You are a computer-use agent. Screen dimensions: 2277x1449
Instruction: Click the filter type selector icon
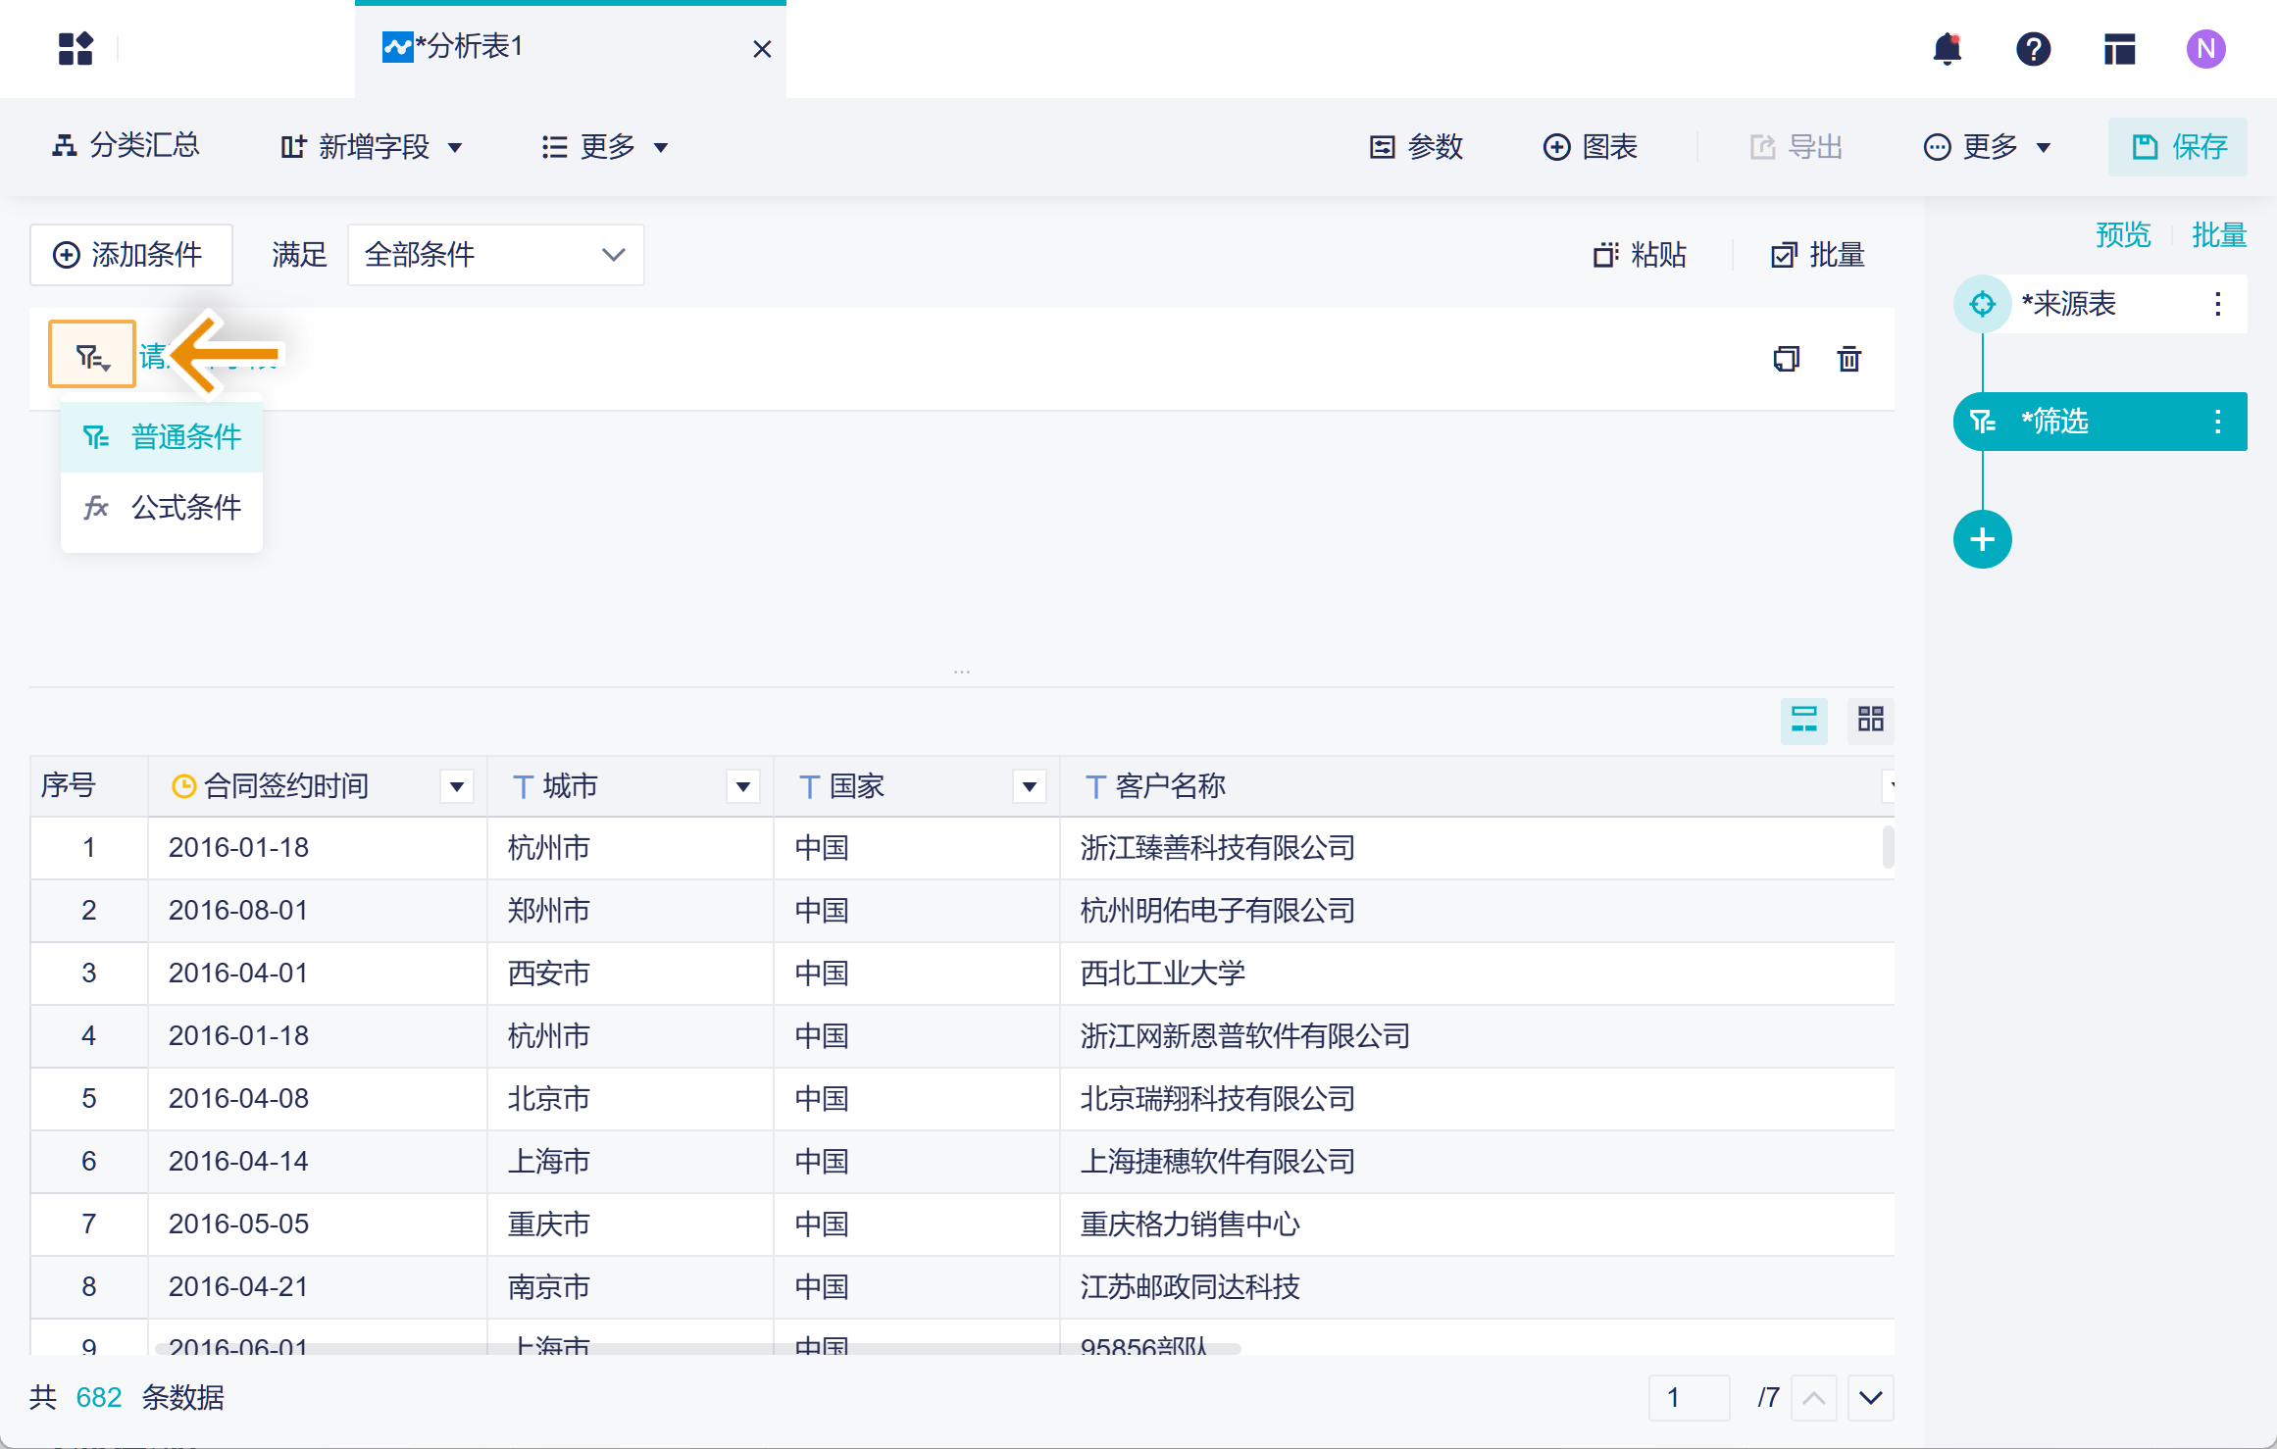click(x=92, y=355)
